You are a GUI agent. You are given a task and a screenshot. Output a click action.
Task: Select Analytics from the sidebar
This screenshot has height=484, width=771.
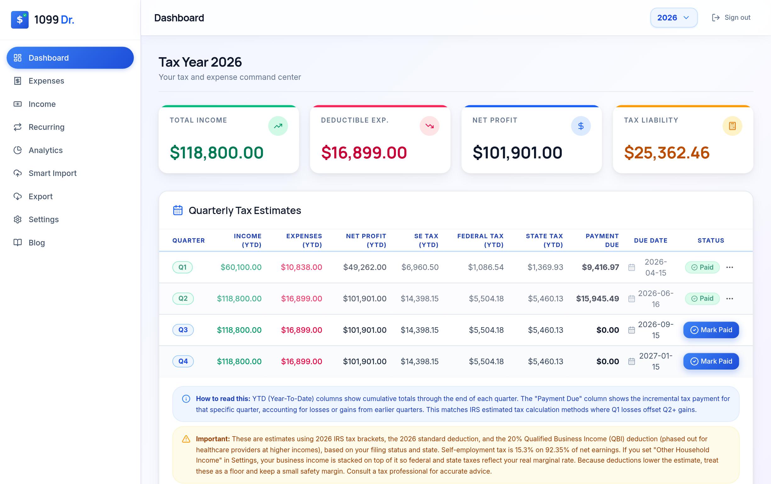pyautogui.click(x=70, y=150)
